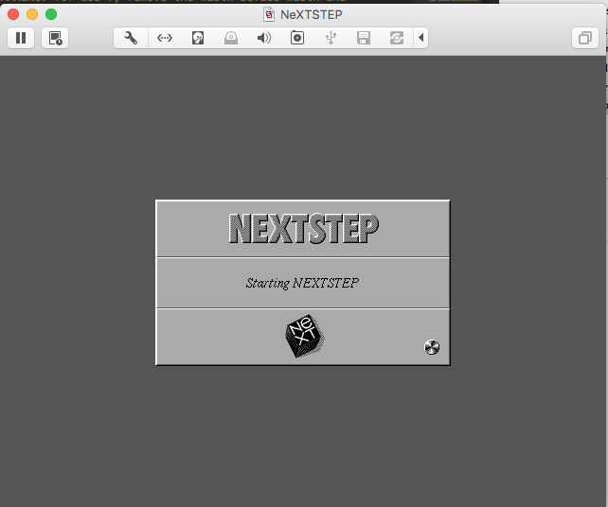Click the "Starting NEXTSTEP" status text

pyautogui.click(x=302, y=283)
